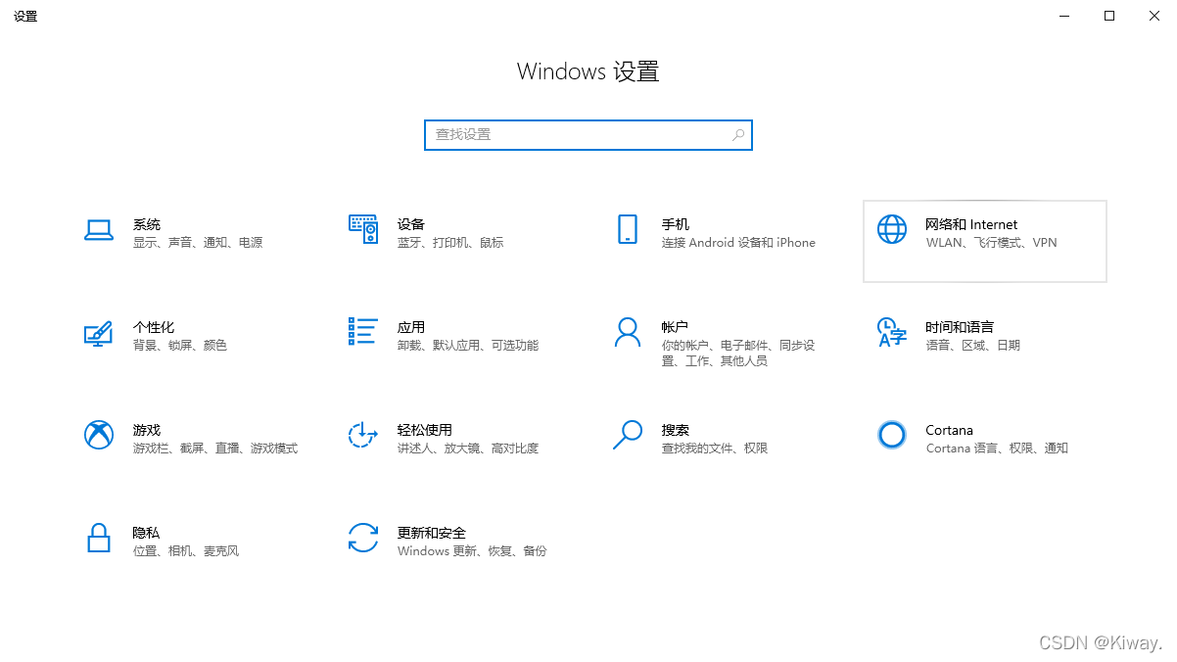Open the Cortana circle icon

click(x=892, y=435)
